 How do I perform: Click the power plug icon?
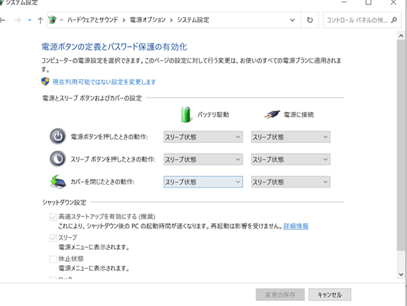click(x=272, y=114)
